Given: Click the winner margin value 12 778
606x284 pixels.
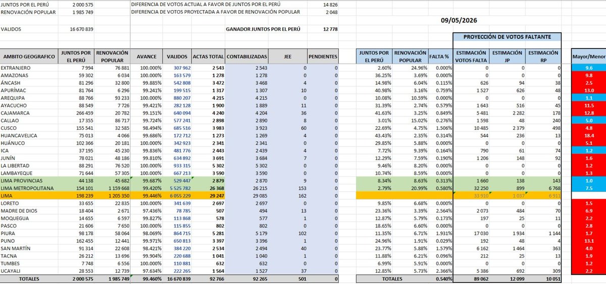Looking at the screenshot, I should [329, 29].
